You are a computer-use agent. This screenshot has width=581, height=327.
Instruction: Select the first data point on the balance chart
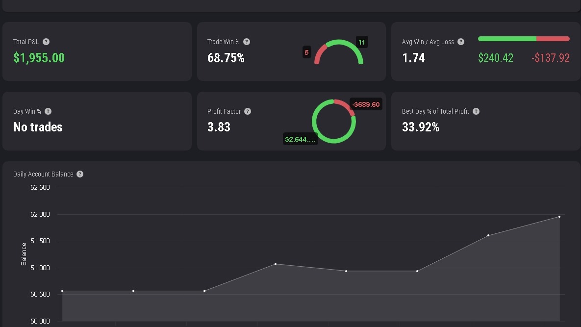[62, 291]
